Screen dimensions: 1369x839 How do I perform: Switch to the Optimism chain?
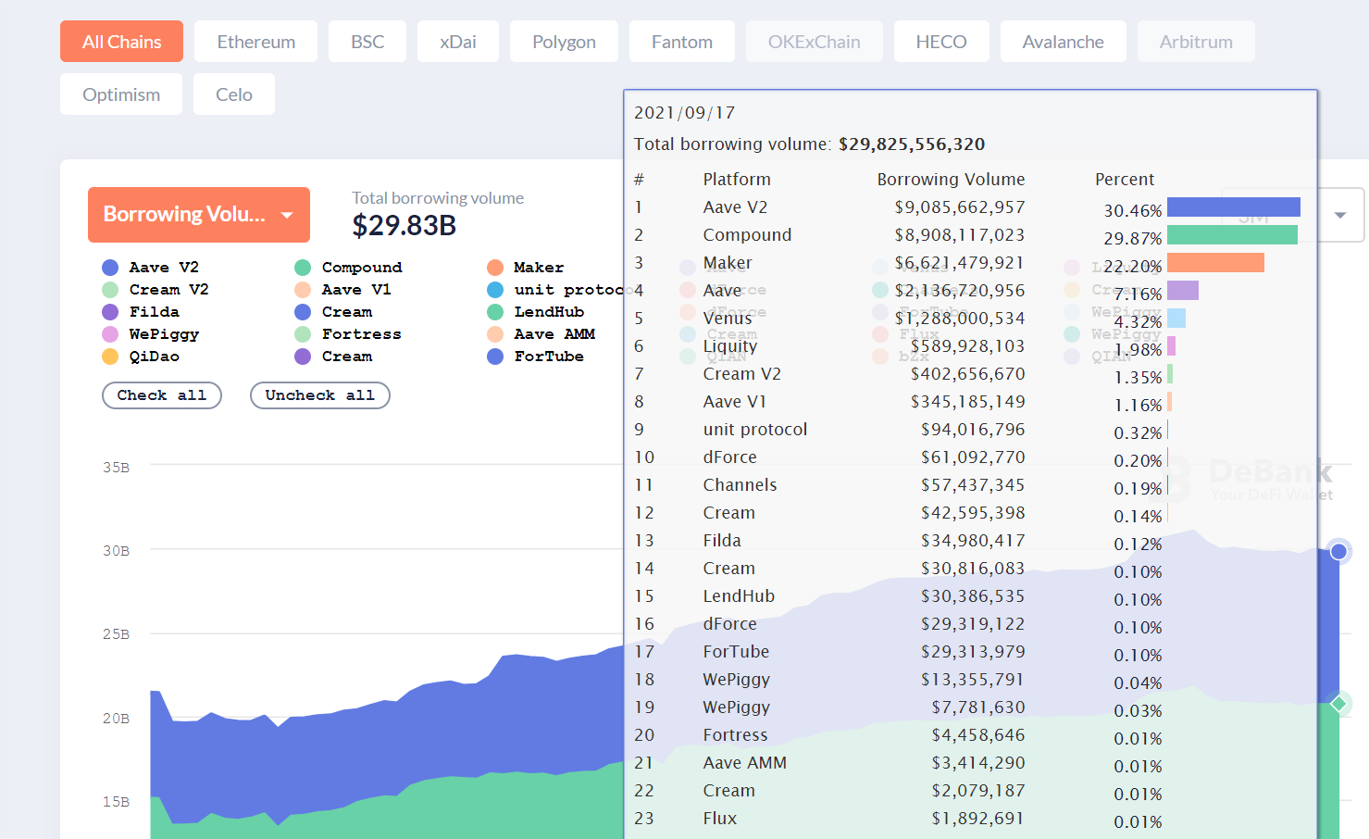coord(121,94)
